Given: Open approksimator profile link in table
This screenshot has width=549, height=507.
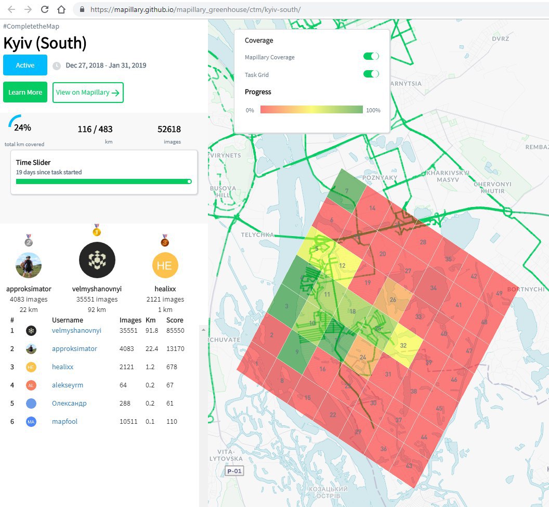Looking at the screenshot, I should 74,349.
